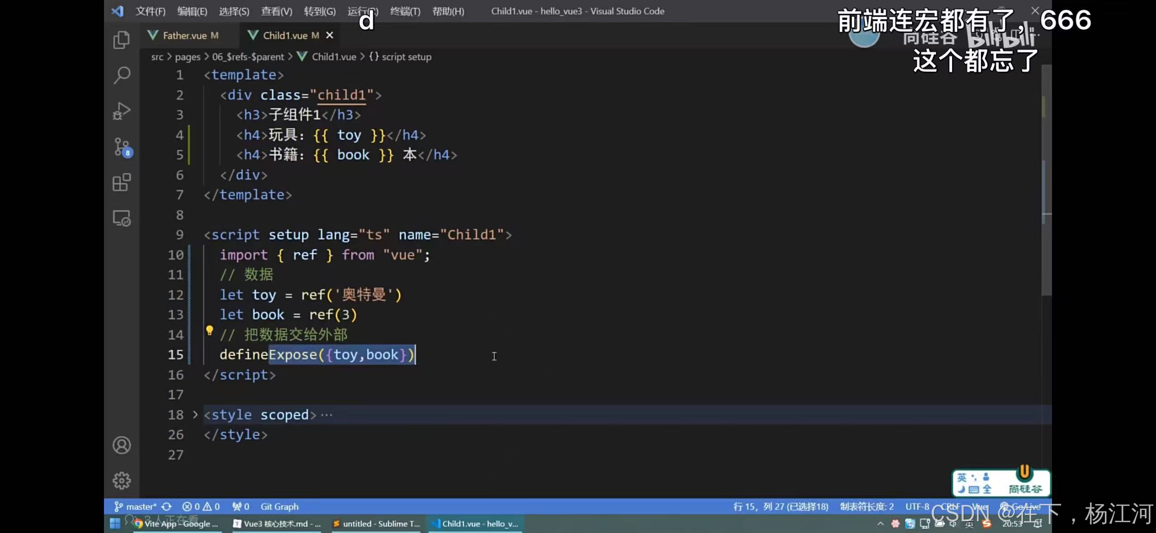The width and height of the screenshot is (1156, 533).
Task: Open the Accounts icon
Action: (121, 445)
